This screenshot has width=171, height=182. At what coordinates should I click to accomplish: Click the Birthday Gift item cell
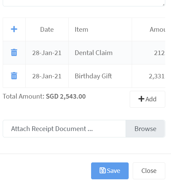pos(100,76)
